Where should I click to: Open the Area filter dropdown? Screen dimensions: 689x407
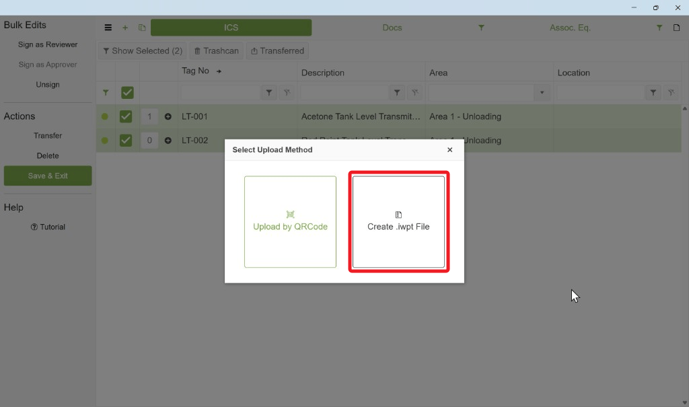[542, 93]
